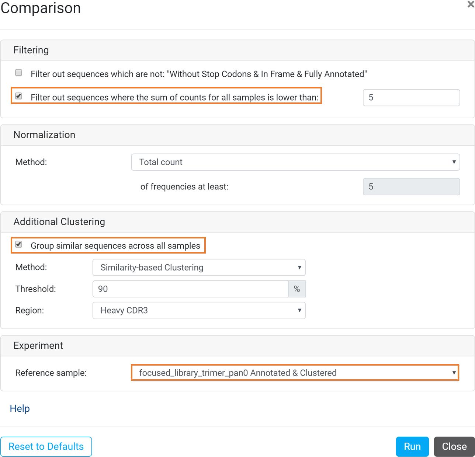The height and width of the screenshot is (457, 475).
Task: Open the Normalization Method dropdown
Action: click(x=295, y=162)
